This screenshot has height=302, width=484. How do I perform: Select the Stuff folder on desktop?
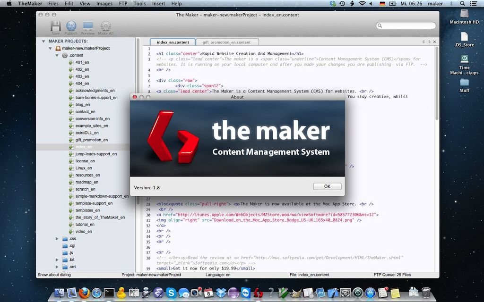[x=464, y=83]
